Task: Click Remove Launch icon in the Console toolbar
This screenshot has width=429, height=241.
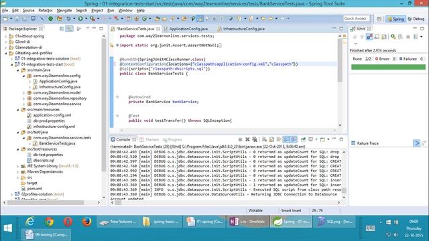Action: pos(247,139)
